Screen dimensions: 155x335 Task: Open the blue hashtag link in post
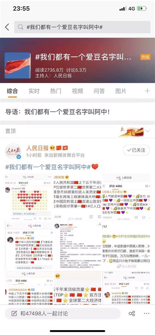(48, 167)
